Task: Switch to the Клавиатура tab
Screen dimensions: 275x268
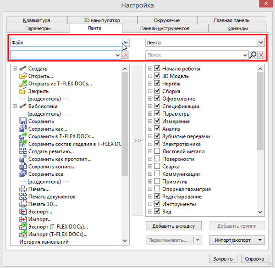Action: [x=37, y=20]
